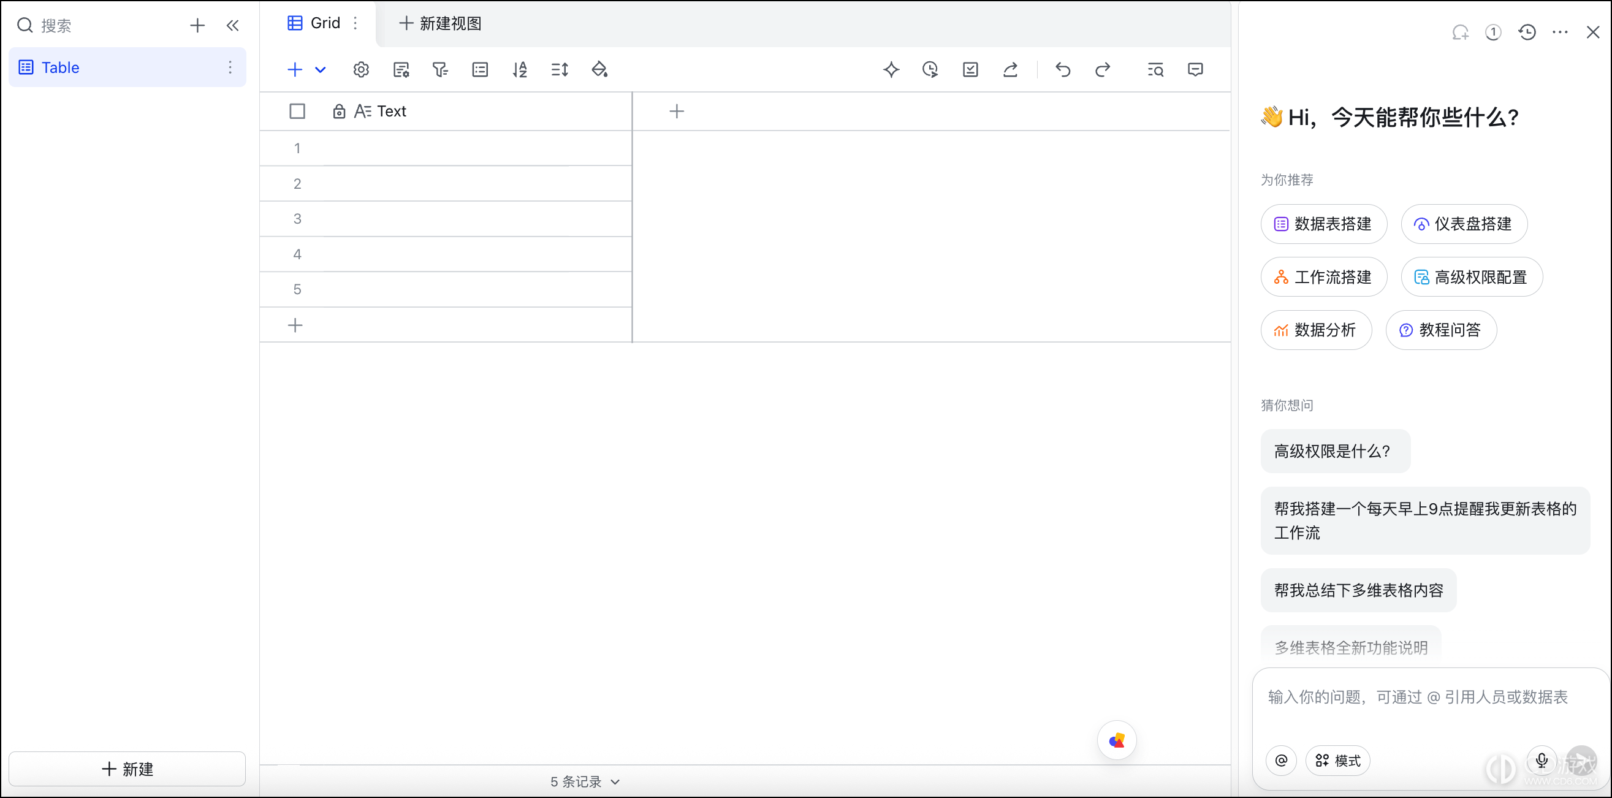The height and width of the screenshot is (798, 1612).
Task: Open assistant chat history icon
Action: [1527, 32]
